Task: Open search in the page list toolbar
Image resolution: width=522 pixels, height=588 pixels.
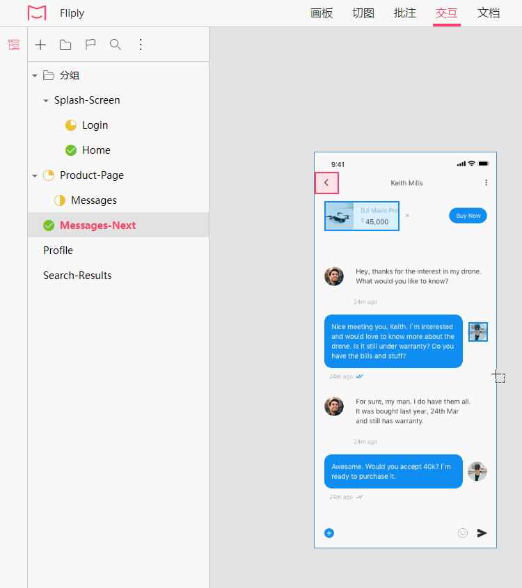Action: [116, 45]
